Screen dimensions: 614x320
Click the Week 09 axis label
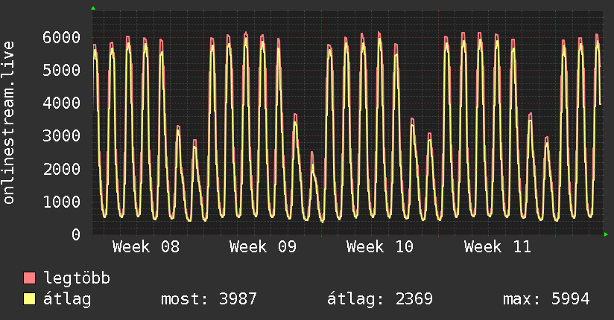[263, 247]
